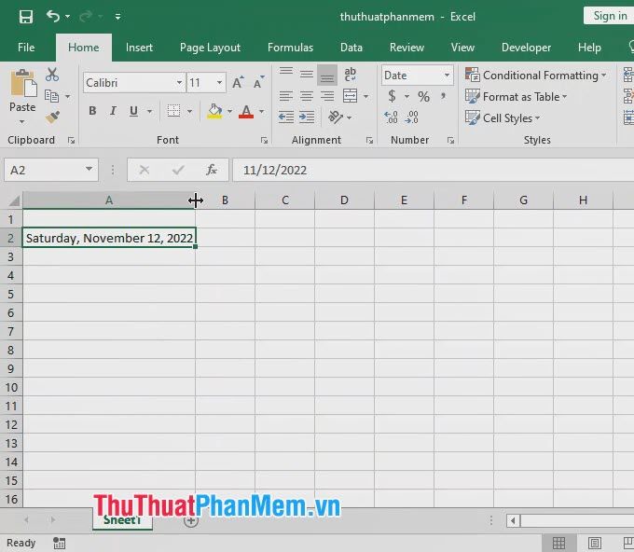Switch to the Page Layout tab
The width and height of the screenshot is (634, 552).
tap(210, 48)
